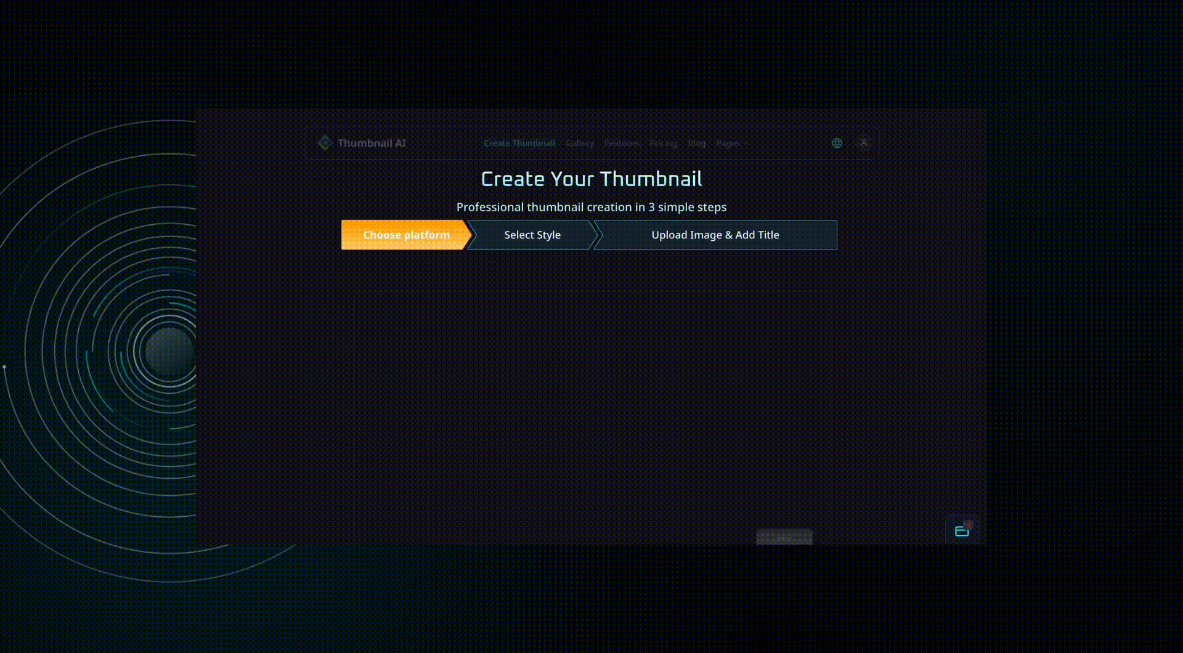Click the Thumbnail AI diamond logo icon
Image resolution: width=1183 pixels, height=653 pixels.
[x=325, y=143]
